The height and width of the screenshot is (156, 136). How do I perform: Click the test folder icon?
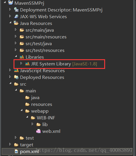(x=22, y=138)
